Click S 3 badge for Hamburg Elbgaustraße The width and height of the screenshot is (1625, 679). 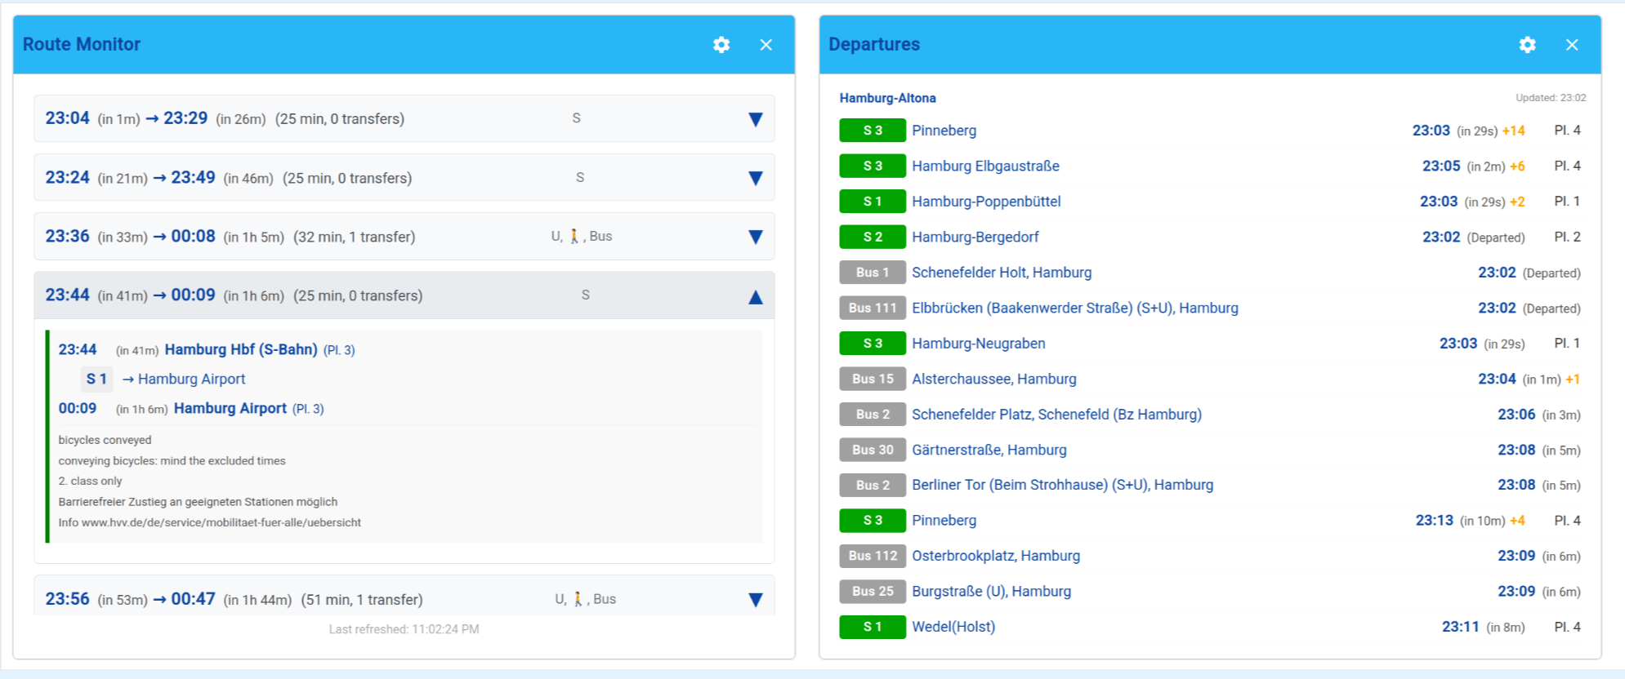[872, 166]
